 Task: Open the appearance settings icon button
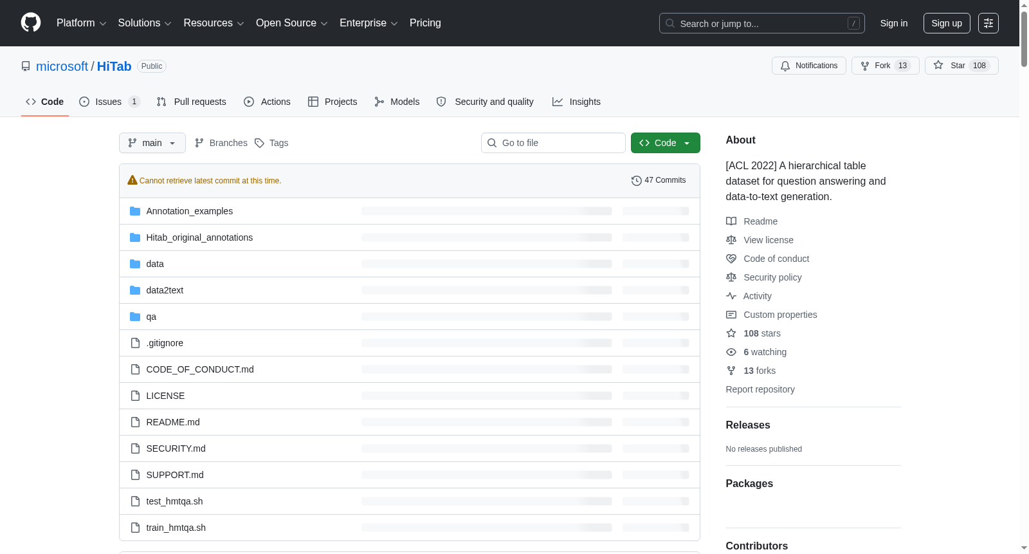(x=988, y=23)
